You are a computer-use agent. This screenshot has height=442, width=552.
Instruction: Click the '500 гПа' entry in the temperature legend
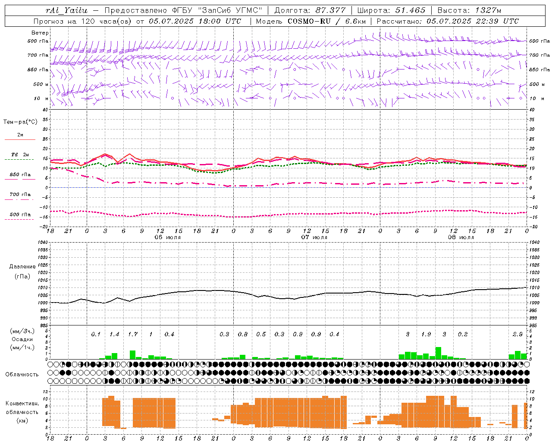[20, 215]
